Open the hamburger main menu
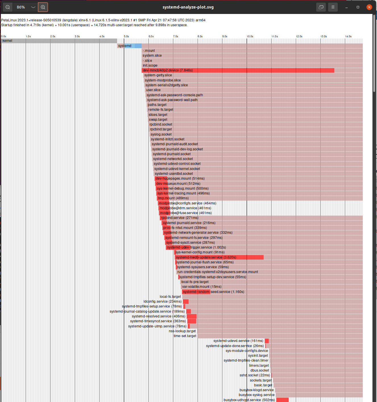 tap(333, 7)
